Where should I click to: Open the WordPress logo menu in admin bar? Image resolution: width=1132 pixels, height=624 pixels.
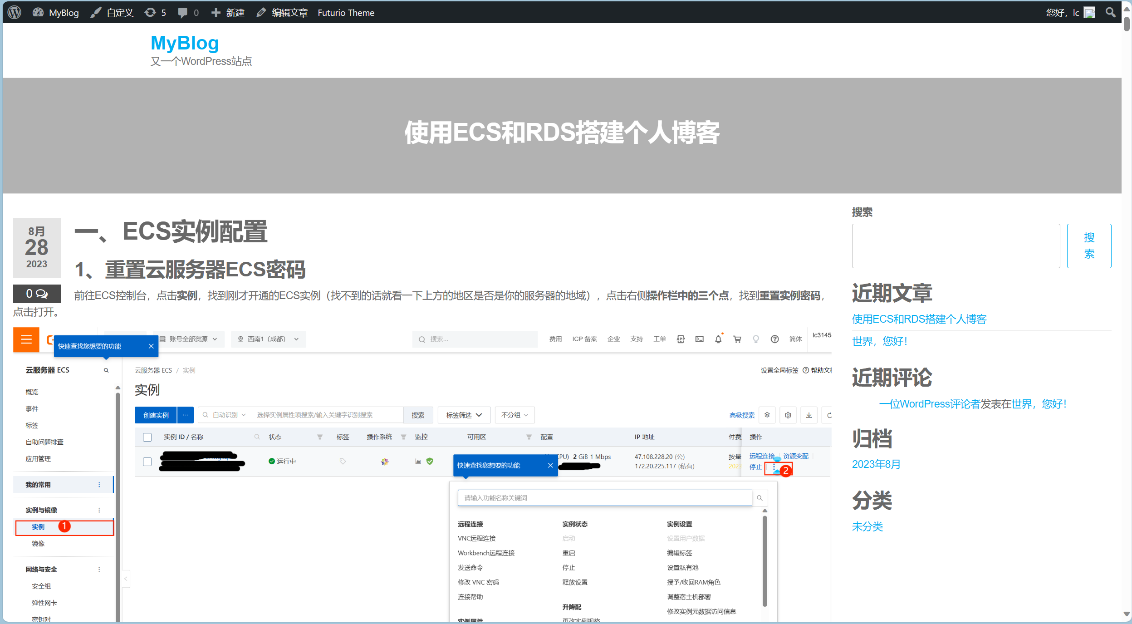[x=15, y=12]
